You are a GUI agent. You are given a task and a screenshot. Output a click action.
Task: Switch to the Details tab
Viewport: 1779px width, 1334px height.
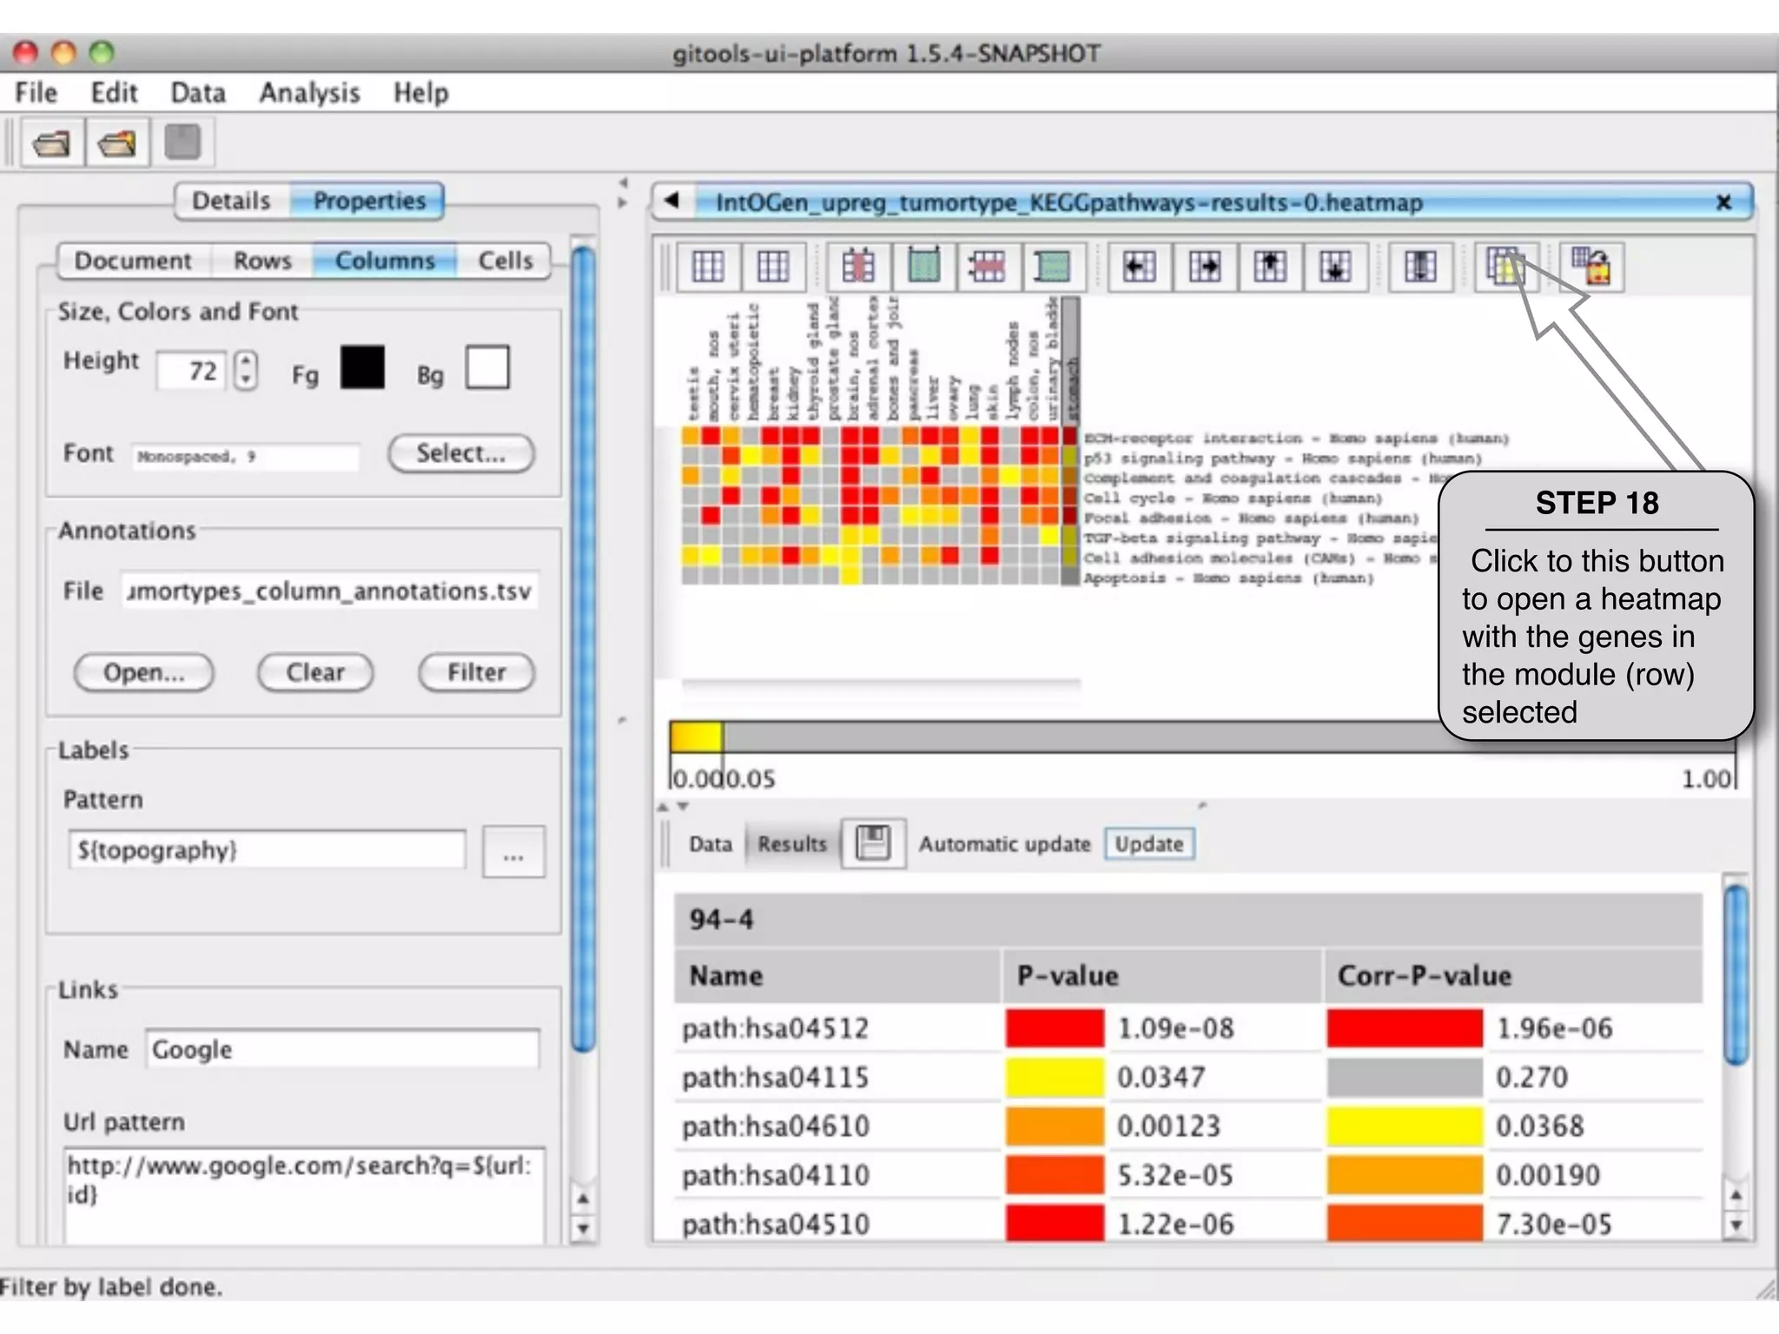(x=231, y=201)
